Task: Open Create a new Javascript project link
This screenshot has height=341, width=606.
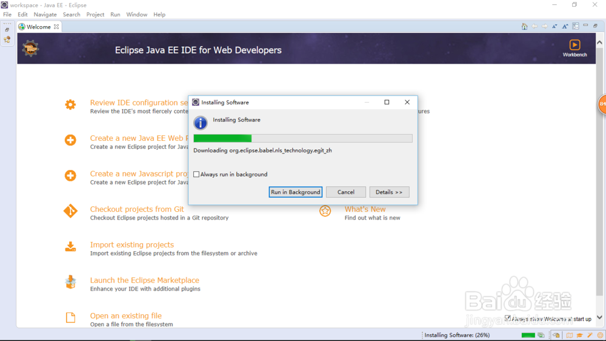Action: 139,174
